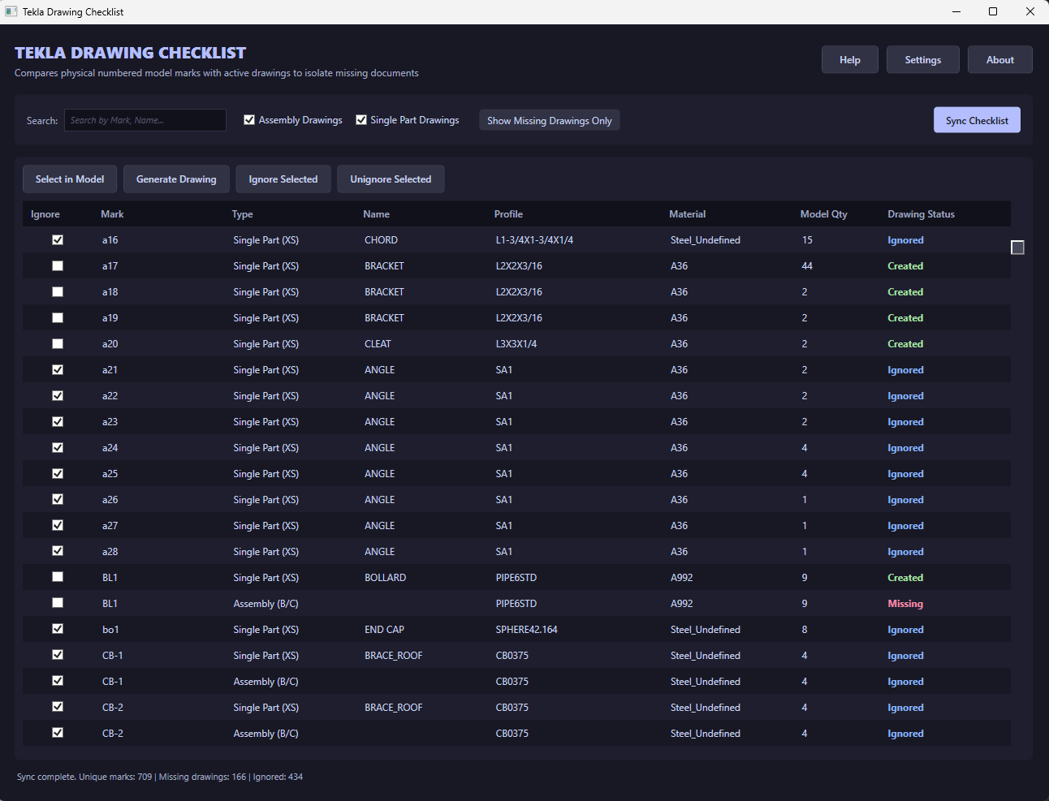Click Model Qty '44' for a17
Screen dimensions: 1049x801
(x=807, y=266)
